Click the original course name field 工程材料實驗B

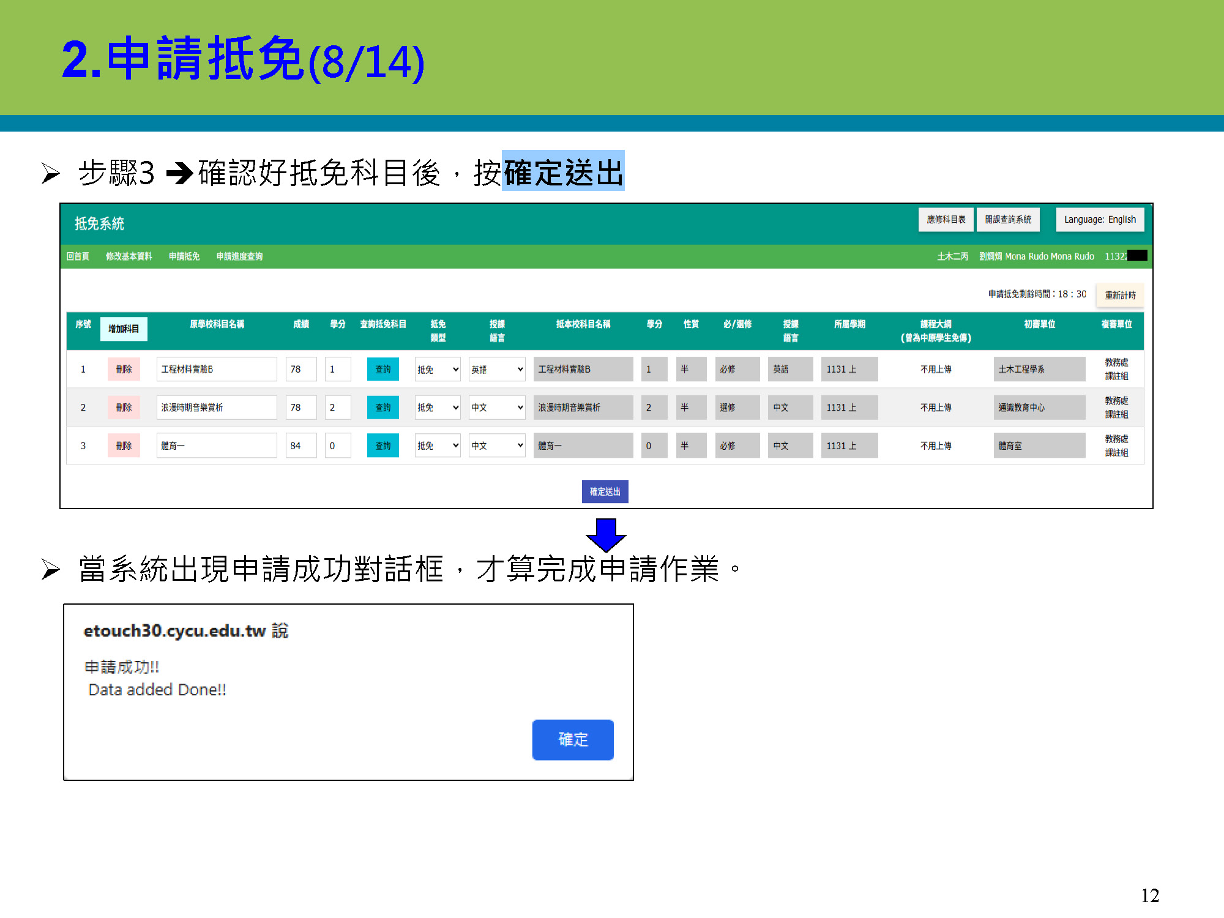pyautogui.click(x=217, y=369)
